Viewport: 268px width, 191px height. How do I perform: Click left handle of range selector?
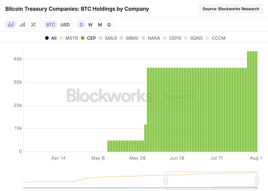point(166,181)
